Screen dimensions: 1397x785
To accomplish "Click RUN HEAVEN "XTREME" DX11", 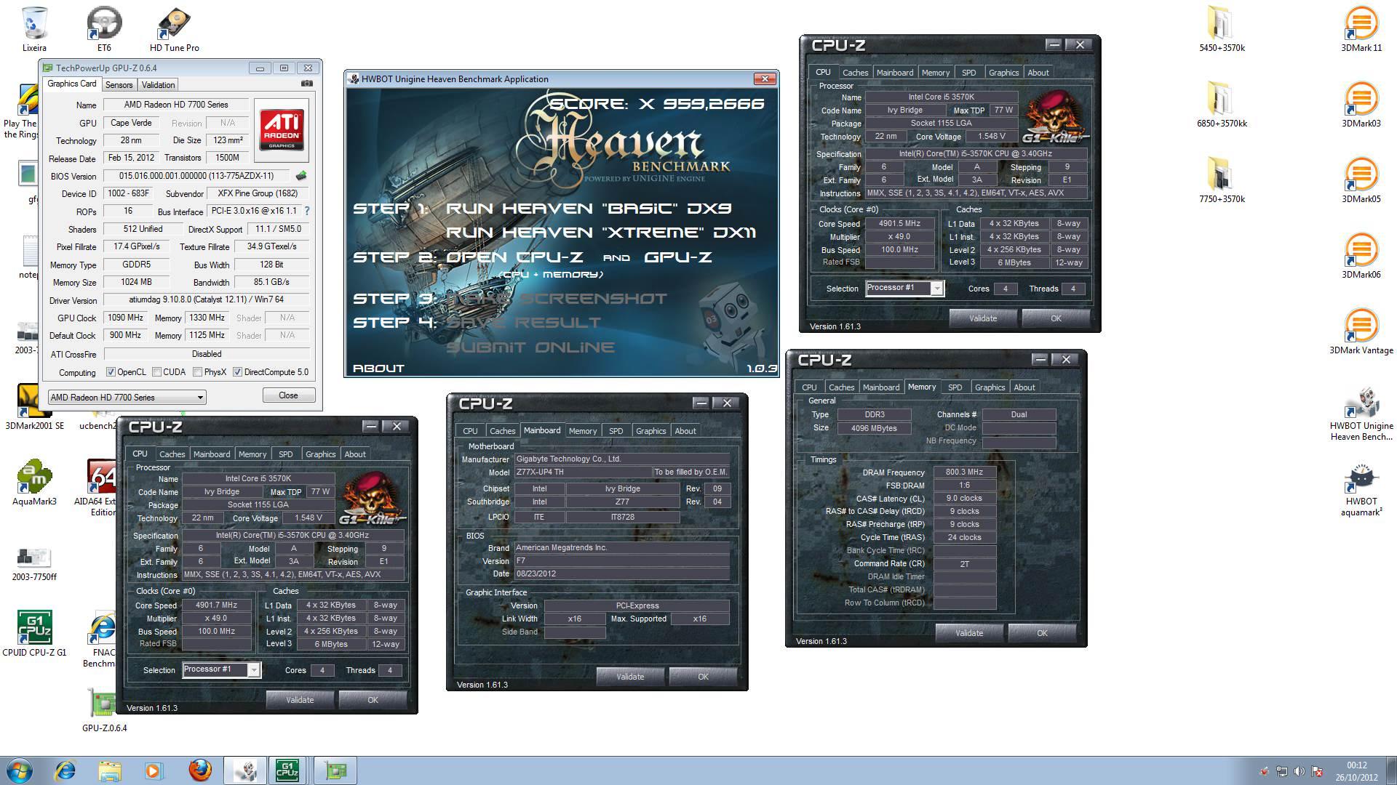I will [x=601, y=233].
